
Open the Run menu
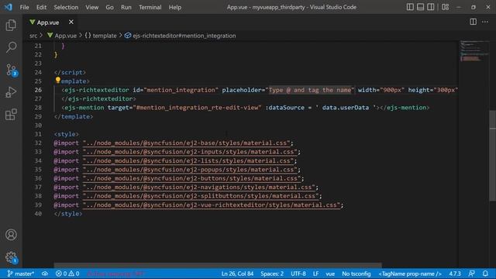click(x=126, y=7)
